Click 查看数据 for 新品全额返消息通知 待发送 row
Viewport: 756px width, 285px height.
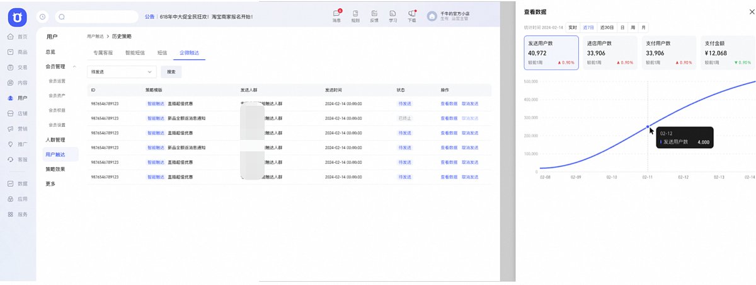449,147
